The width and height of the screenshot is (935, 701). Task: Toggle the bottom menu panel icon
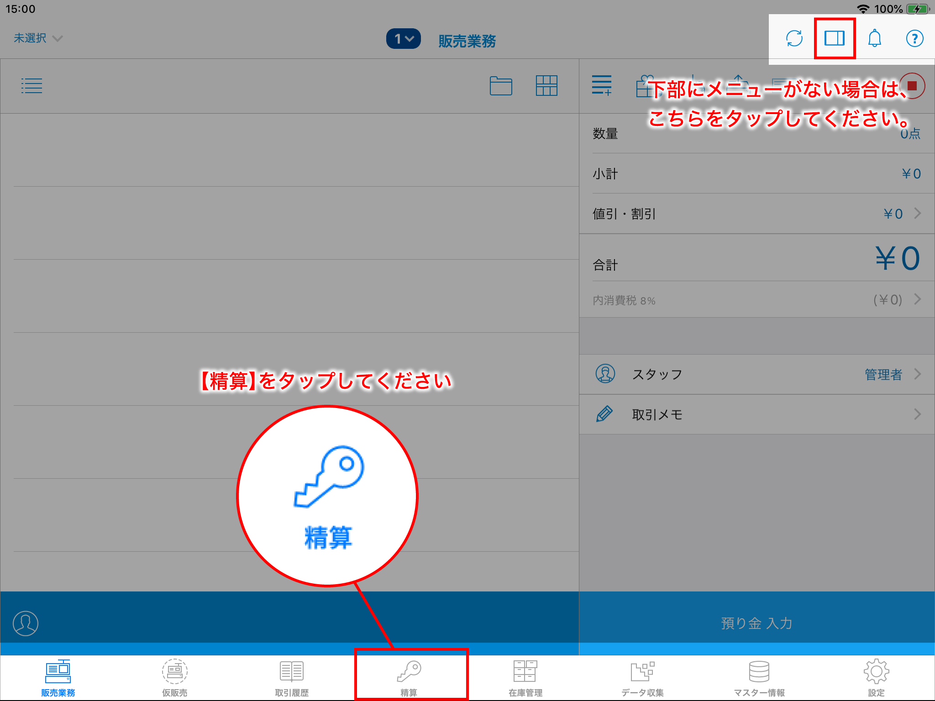coord(834,38)
